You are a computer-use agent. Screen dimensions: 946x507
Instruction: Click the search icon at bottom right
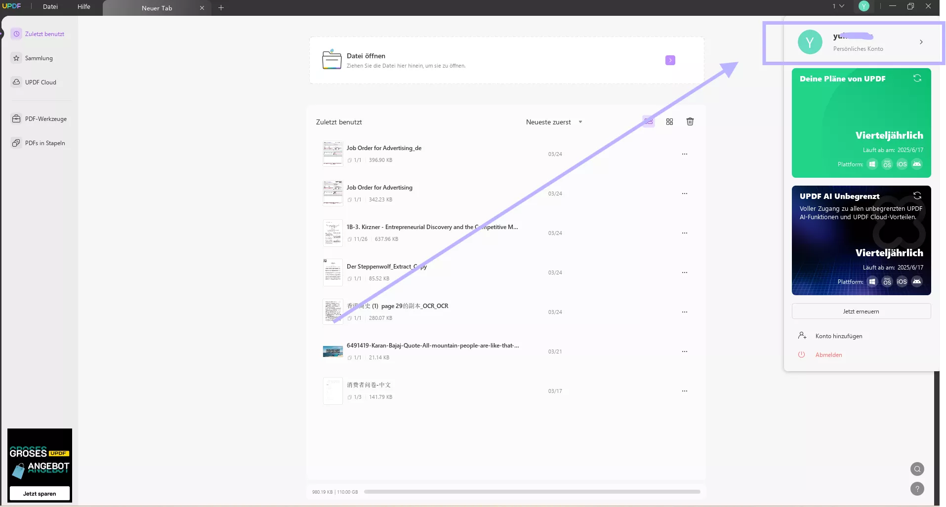(x=917, y=469)
